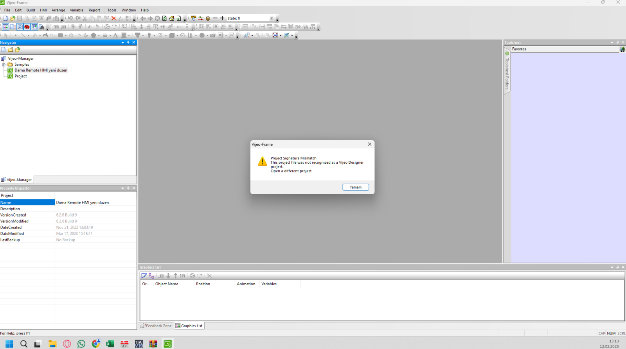The image size is (626, 349).
Task: Click the warning triangle icon in the dialog
Action: point(263,161)
